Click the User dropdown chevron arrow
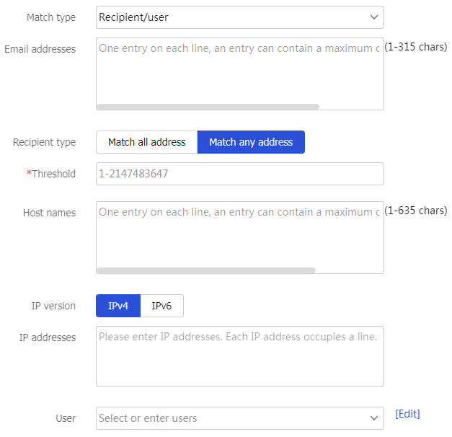 pos(374,418)
